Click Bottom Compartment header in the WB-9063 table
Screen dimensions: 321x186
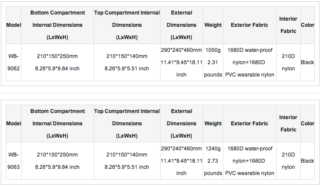(x=57, y=124)
